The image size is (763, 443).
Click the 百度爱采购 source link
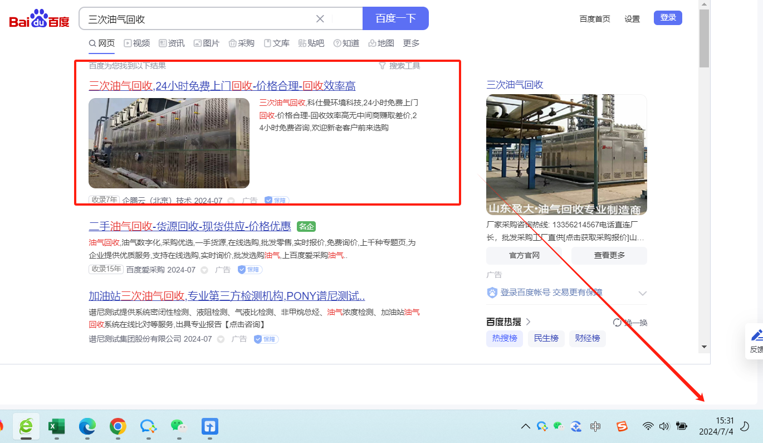(145, 270)
